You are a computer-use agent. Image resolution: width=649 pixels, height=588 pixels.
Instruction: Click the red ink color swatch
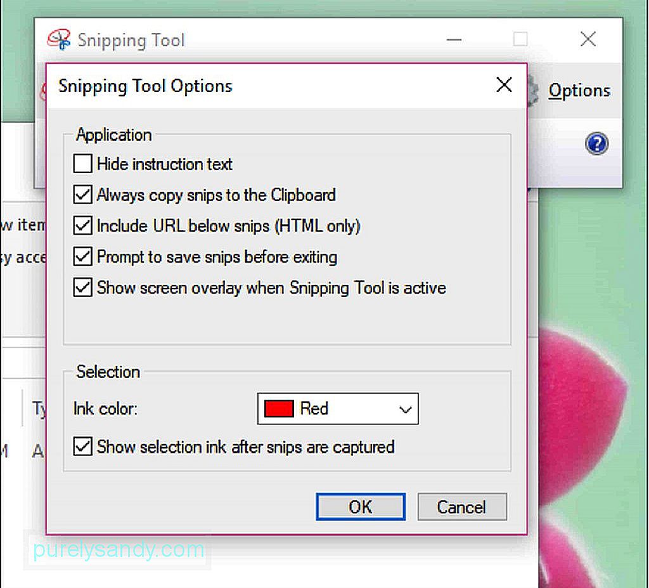point(279,408)
